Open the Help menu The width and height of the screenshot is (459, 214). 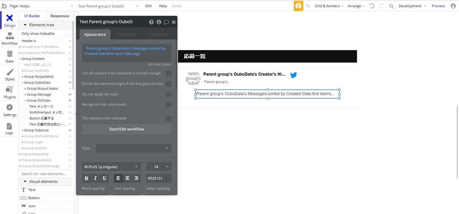[163, 6]
